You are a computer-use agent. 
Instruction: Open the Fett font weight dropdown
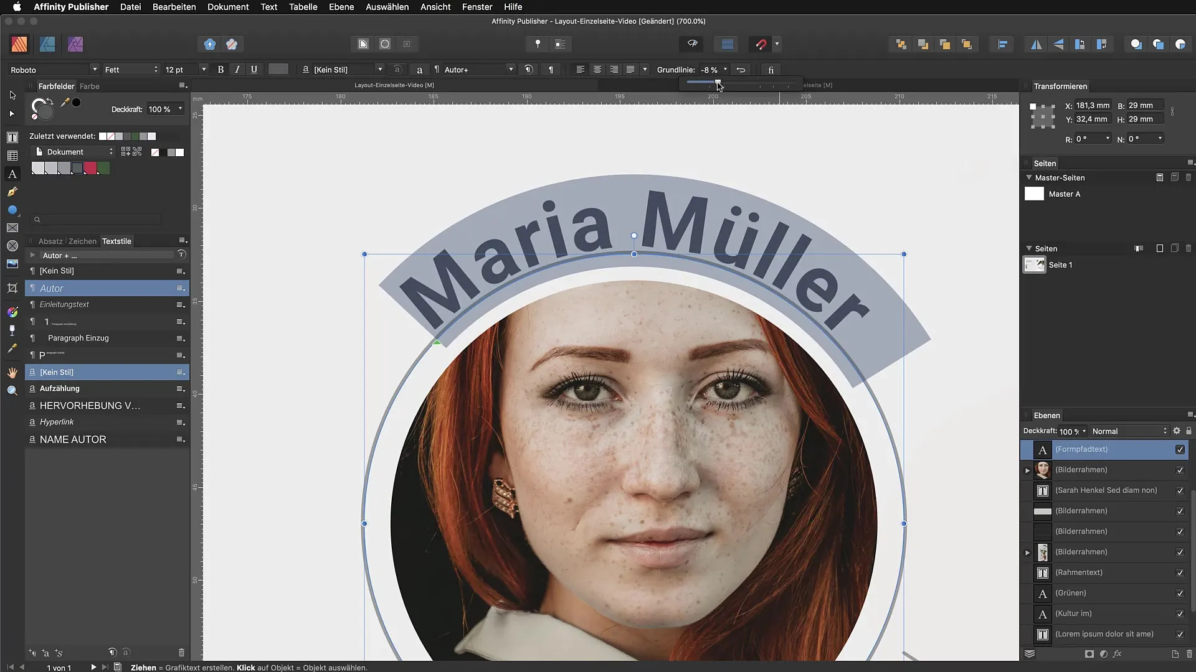click(x=131, y=70)
